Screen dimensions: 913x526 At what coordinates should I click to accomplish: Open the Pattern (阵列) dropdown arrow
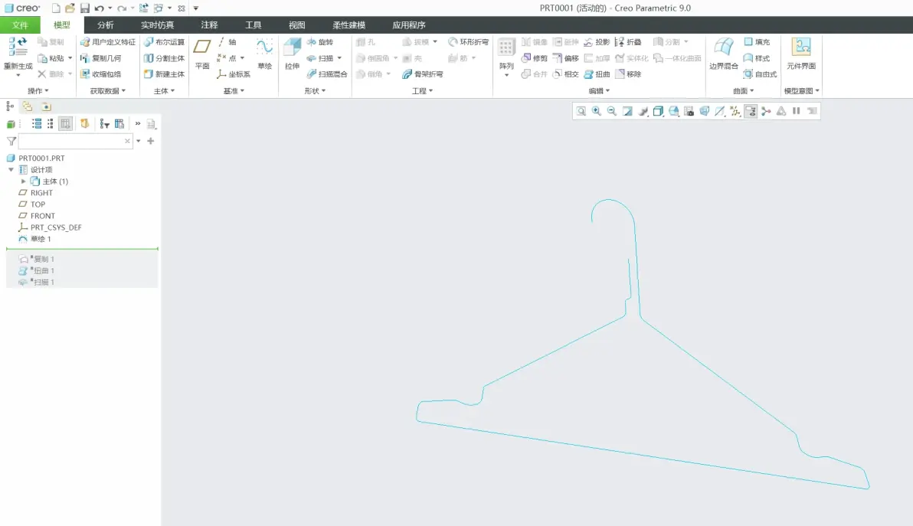pyautogui.click(x=506, y=75)
